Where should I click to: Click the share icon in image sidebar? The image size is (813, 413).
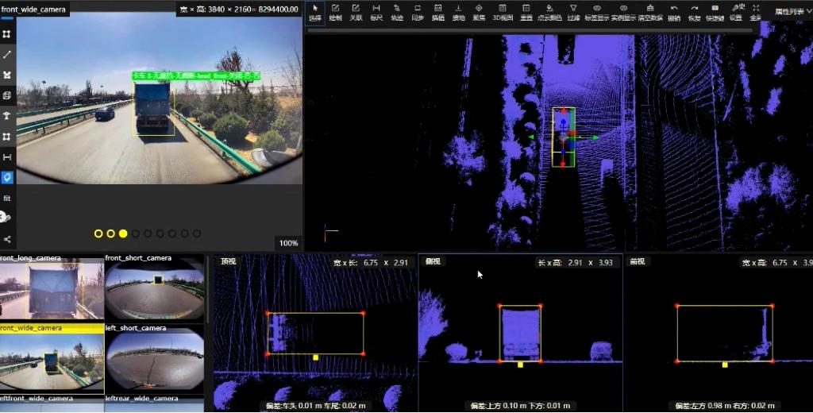[6, 239]
